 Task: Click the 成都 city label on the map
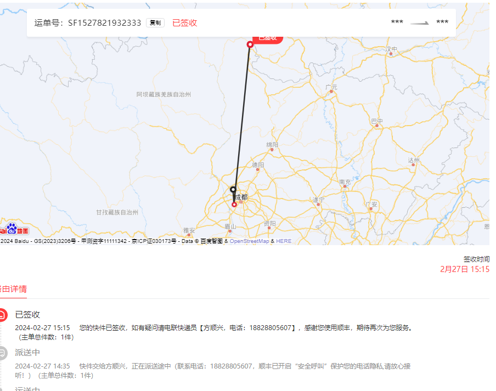click(x=241, y=197)
